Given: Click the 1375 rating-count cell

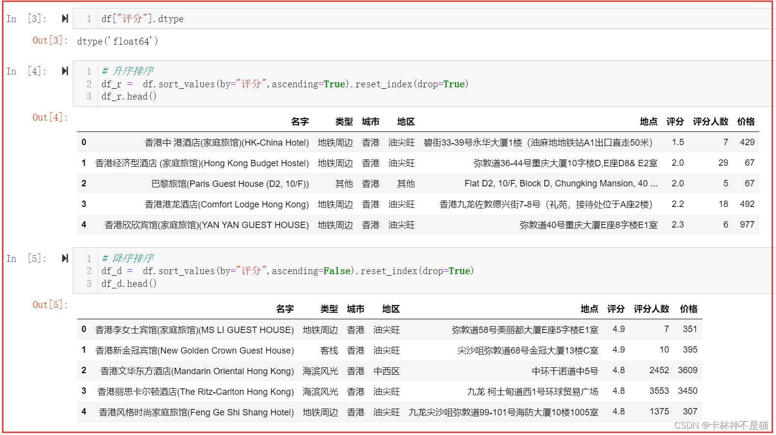Looking at the screenshot, I should [x=659, y=411].
